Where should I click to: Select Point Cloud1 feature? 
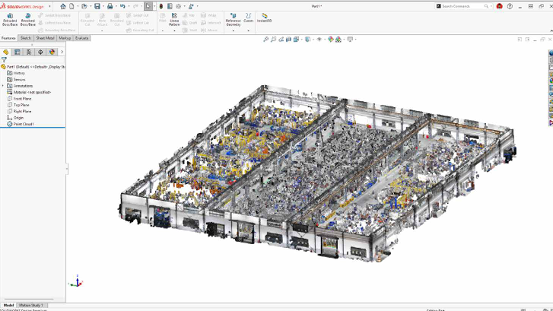point(24,124)
